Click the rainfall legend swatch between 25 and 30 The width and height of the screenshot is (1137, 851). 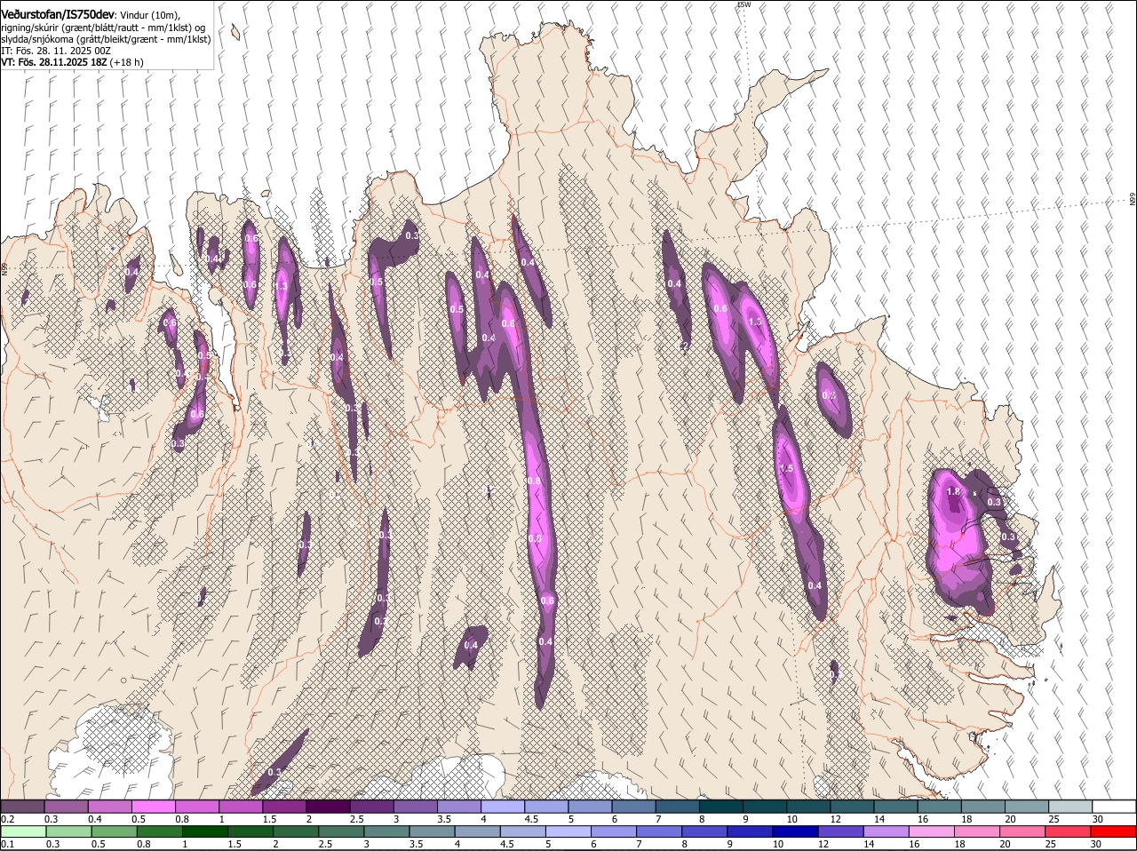(1069, 831)
